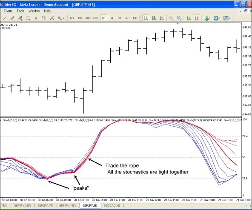The image size is (252, 210).
Task: Switch chart to bar chart display
Action: 146,18
